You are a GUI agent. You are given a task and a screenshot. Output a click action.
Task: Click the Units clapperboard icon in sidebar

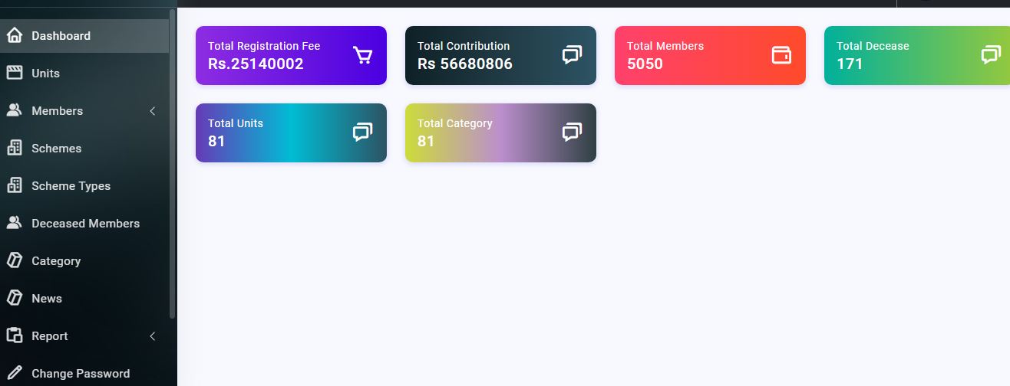coord(14,73)
